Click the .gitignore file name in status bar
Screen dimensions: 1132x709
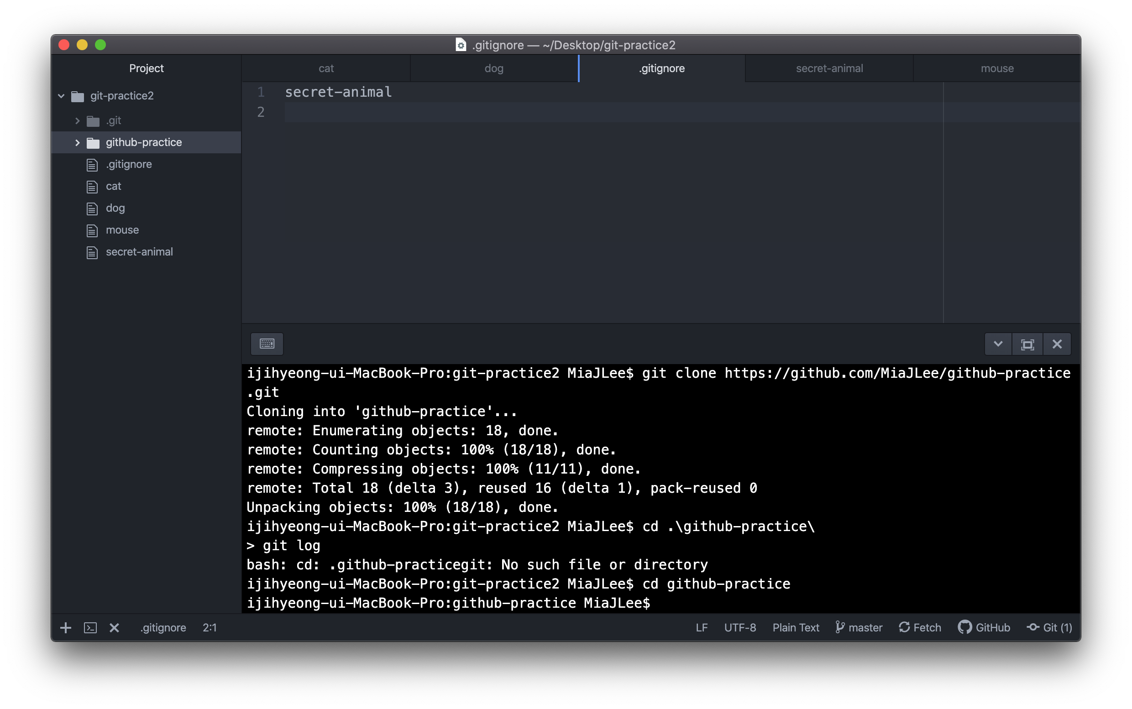(163, 627)
